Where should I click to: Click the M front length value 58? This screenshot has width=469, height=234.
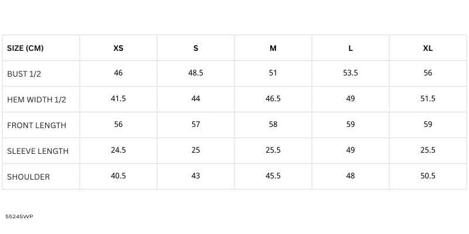pyautogui.click(x=273, y=125)
